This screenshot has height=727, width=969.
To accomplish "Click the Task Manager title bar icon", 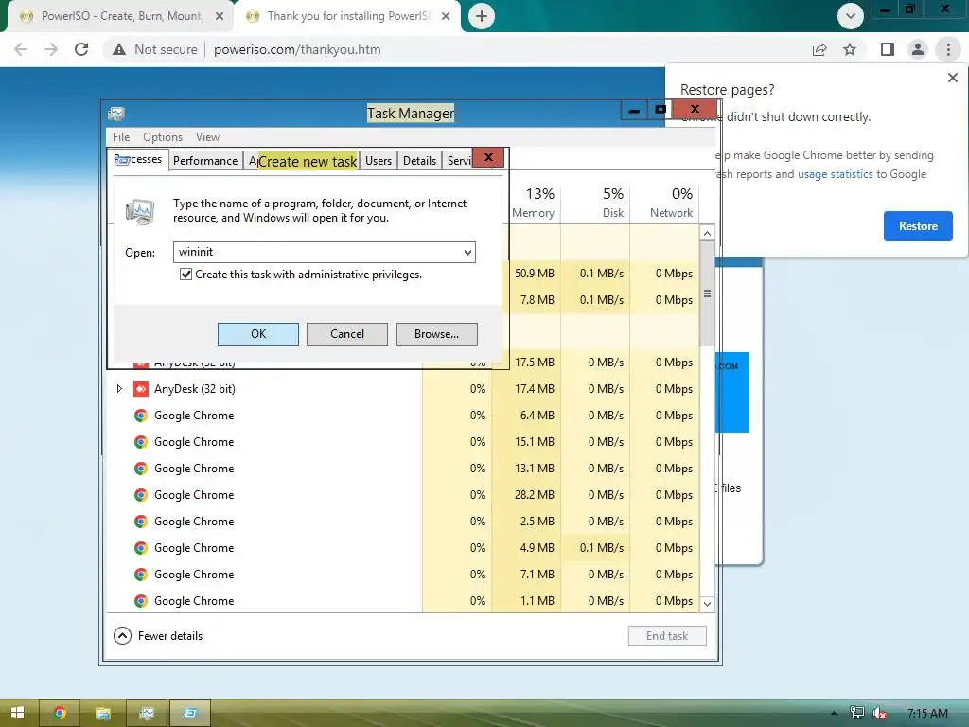I will pos(116,114).
